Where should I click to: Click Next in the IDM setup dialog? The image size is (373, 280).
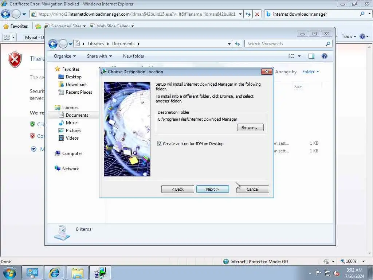tap(212, 189)
